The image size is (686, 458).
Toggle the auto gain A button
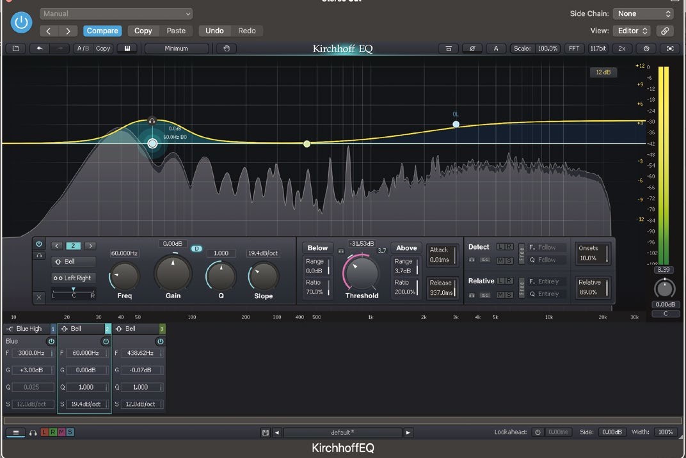pos(496,49)
